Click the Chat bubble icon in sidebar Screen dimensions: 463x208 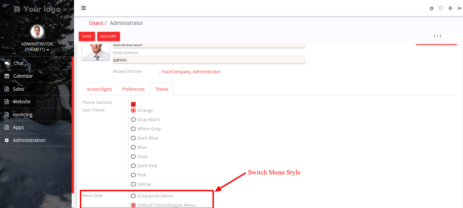click(7, 64)
